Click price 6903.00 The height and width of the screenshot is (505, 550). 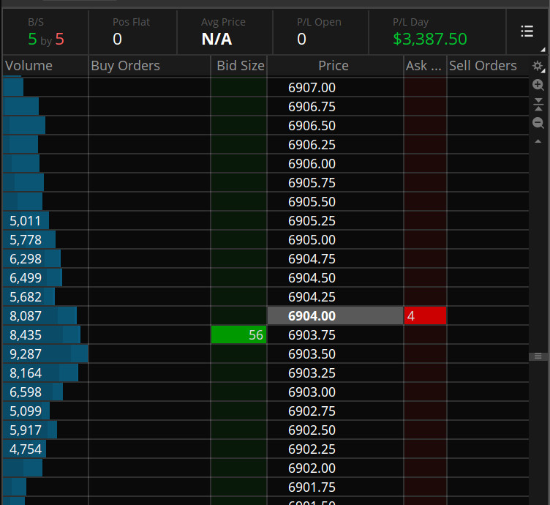pyautogui.click(x=312, y=392)
